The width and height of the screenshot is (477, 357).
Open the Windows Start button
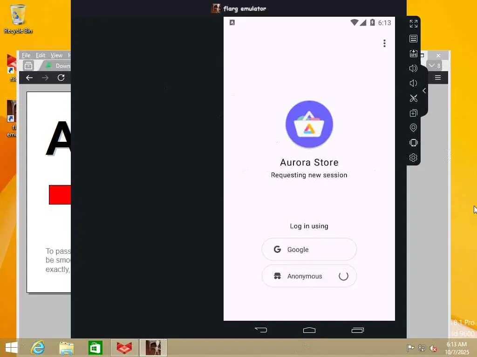click(11, 348)
